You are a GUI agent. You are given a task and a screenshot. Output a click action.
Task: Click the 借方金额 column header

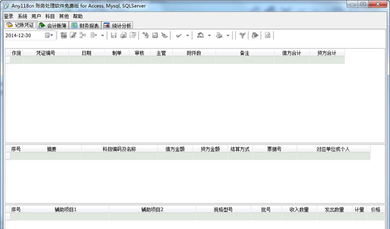(x=175, y=149)
